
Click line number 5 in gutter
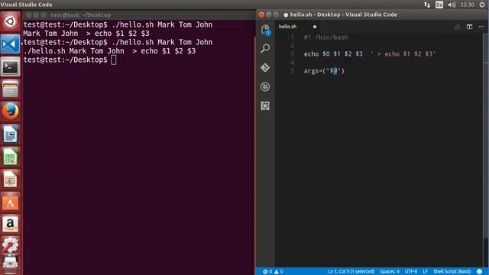[292, 71]
